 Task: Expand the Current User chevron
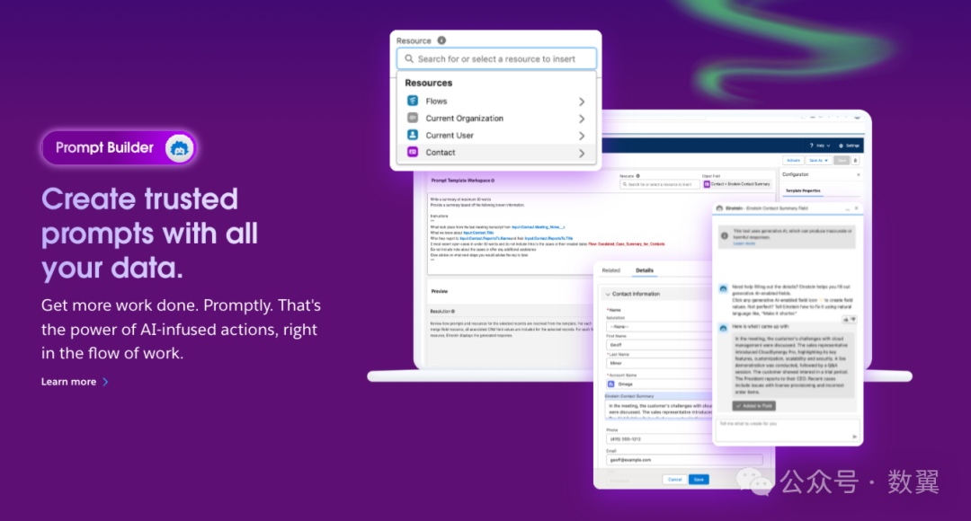pos(582,136)
